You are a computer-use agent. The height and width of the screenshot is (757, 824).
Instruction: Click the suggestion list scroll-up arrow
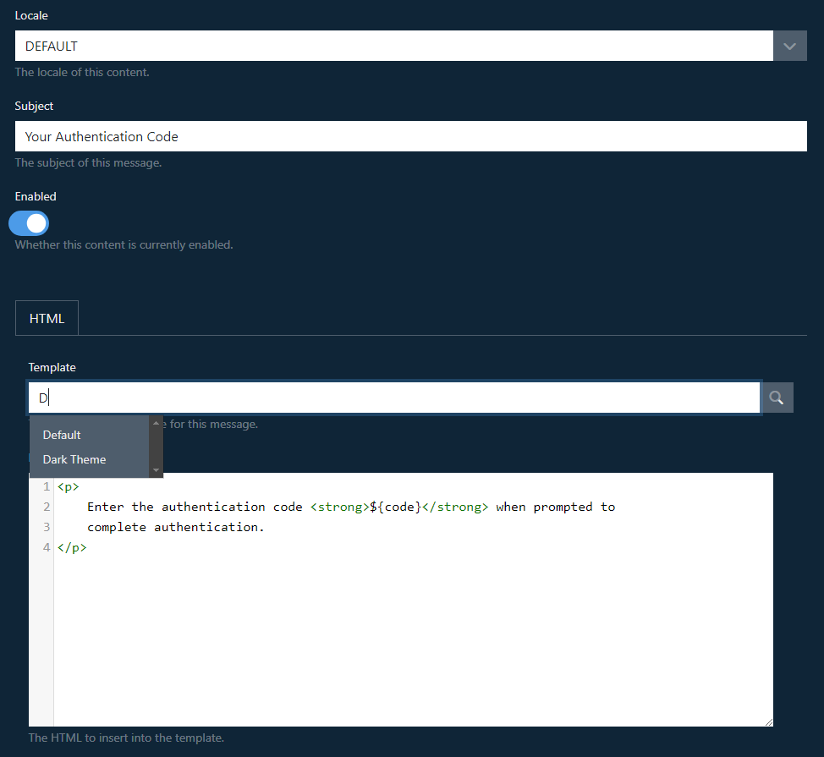coord(156,422)
